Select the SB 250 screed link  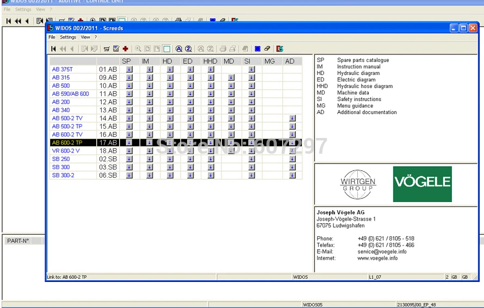pos(61,159)
